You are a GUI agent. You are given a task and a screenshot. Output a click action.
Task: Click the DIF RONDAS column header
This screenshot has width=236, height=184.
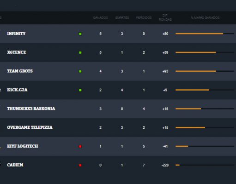pyautogui.click(x=165, y=17)
